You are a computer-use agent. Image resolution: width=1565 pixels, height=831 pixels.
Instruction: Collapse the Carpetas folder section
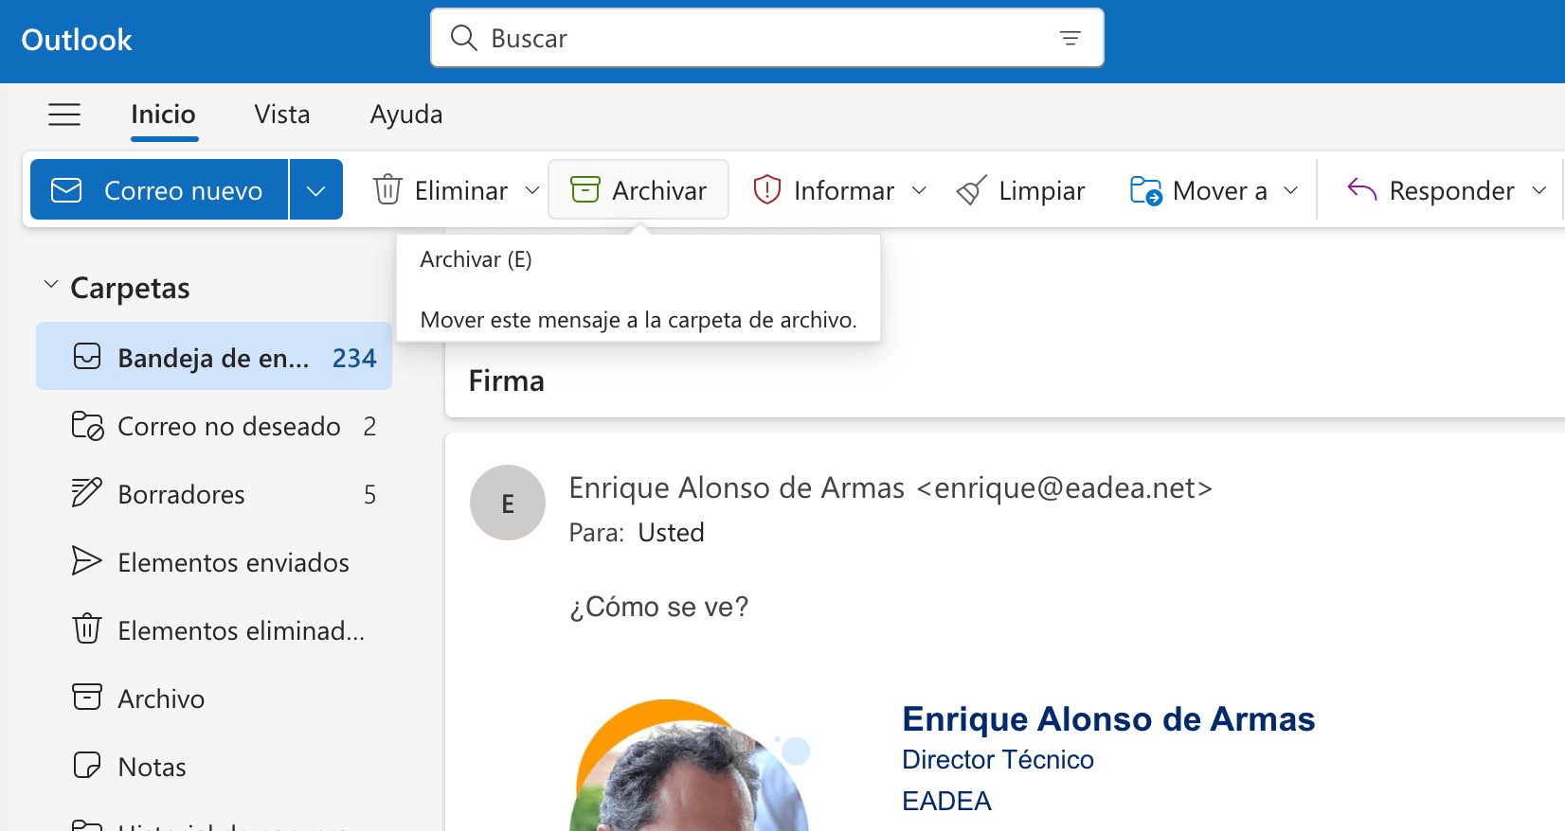[x=51, y=285]
